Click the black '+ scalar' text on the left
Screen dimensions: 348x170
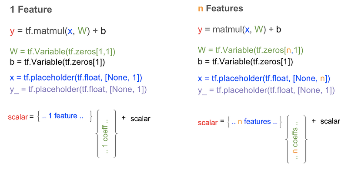coord(136,119)
